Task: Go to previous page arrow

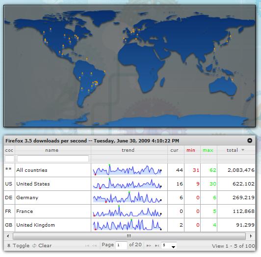Action: click(95, 246)
